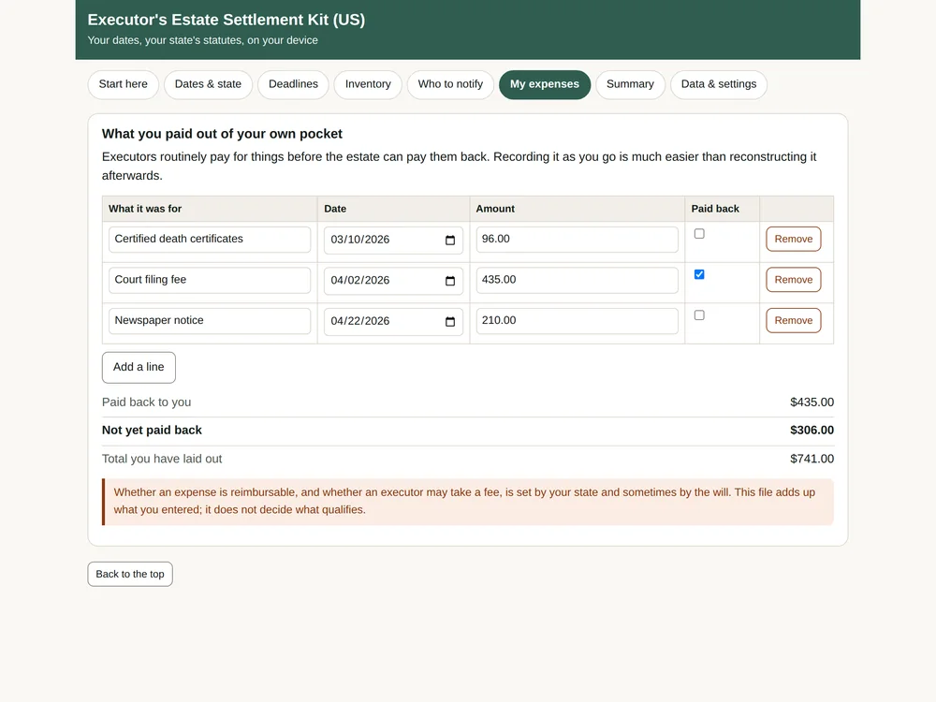The image size is (936, 702).
Task: Click Back to the top button
Action: pyautogui.click(x=130, y=574)
